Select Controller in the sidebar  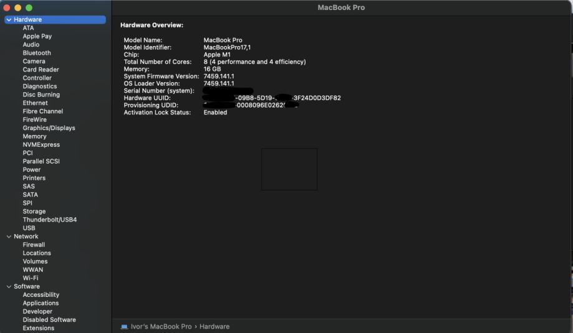pyautogui.click(x=37, y=78)
